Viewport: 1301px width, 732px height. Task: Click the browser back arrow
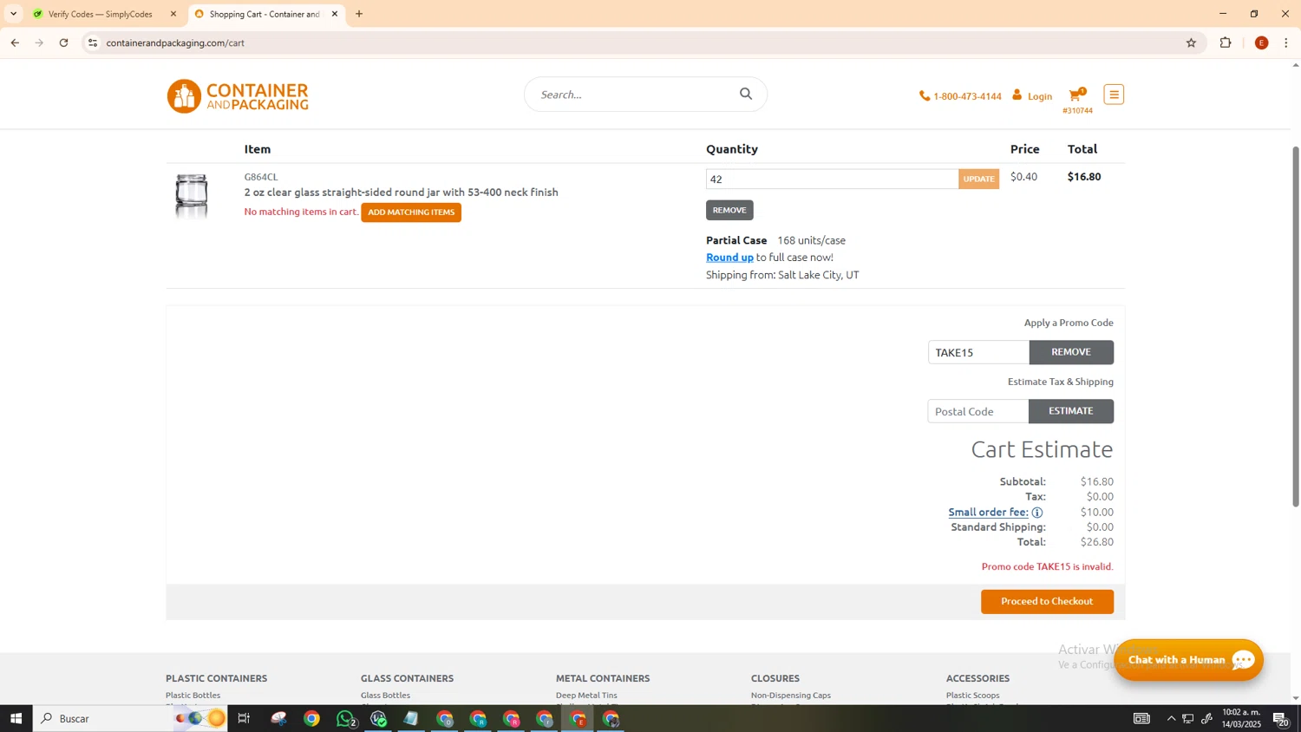tap(15, 42)
